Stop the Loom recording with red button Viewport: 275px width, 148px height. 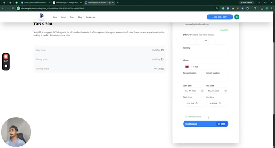pyautogui.click(x=6, y=57)
